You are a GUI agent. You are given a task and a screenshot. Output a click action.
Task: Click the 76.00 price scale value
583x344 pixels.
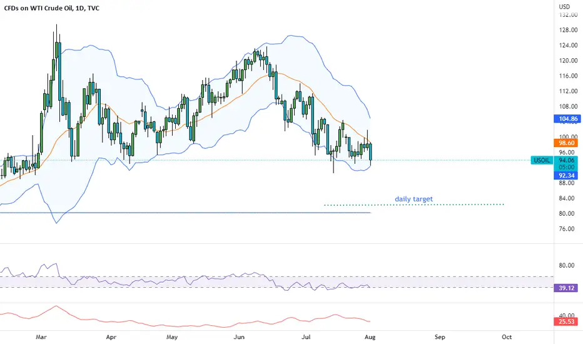(567, 229)
